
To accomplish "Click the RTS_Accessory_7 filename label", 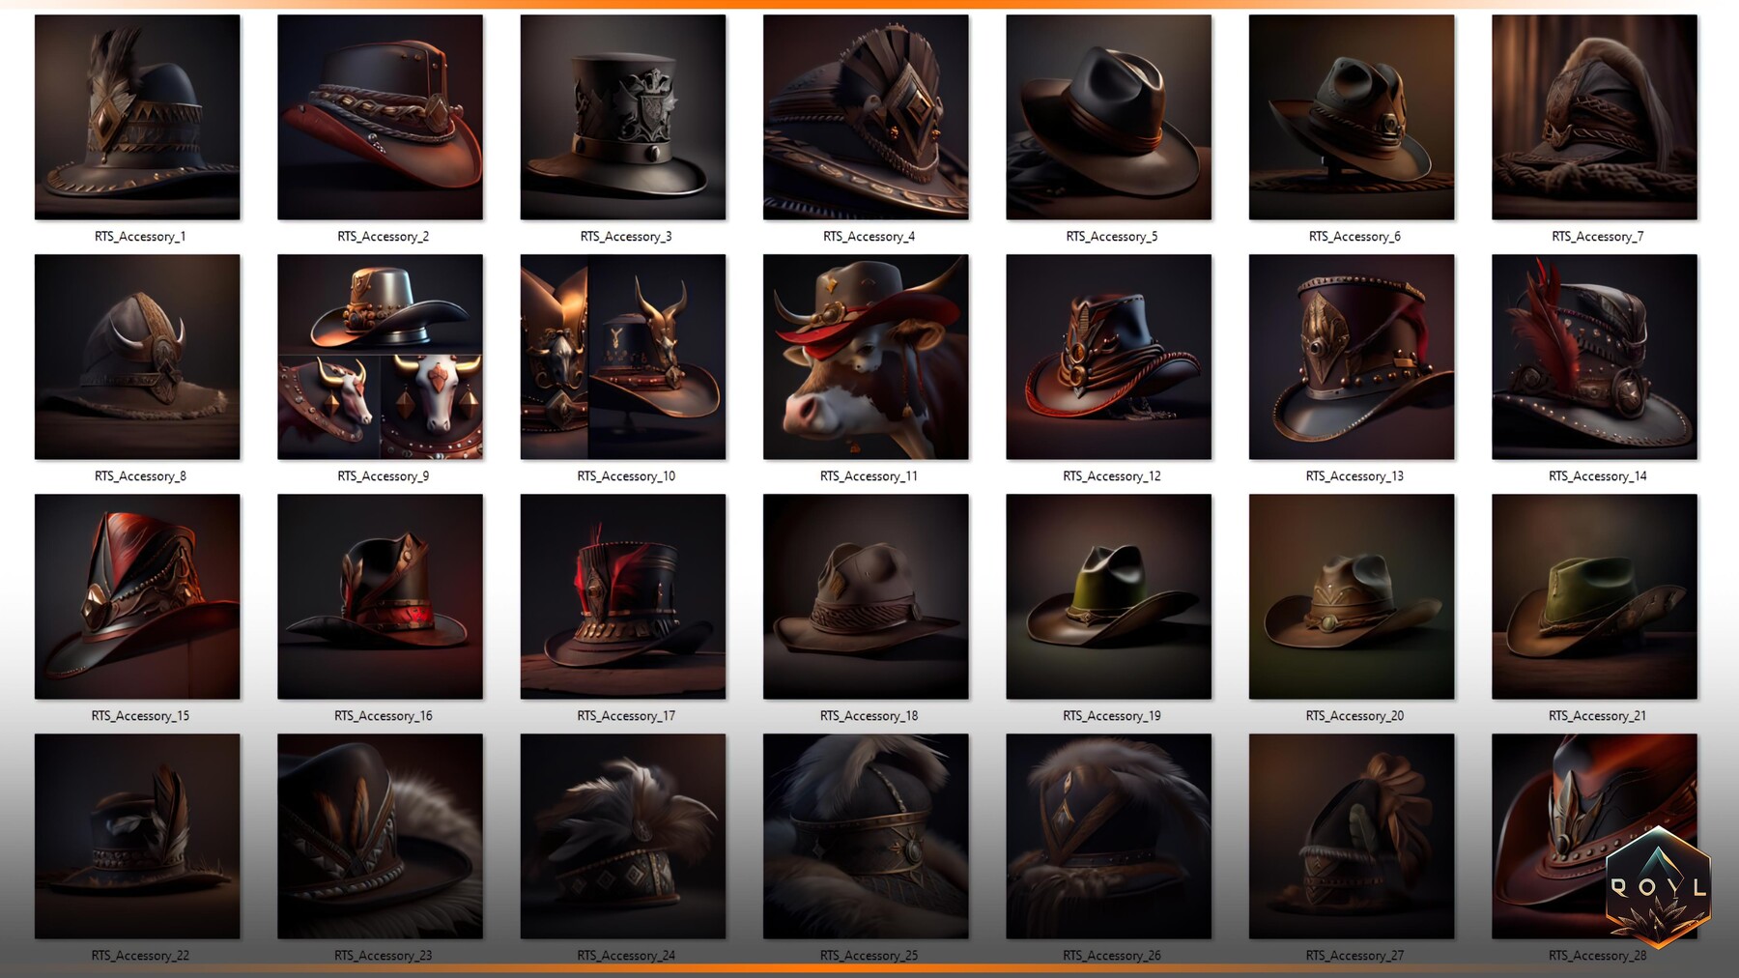I will [x=1594, y=236].
